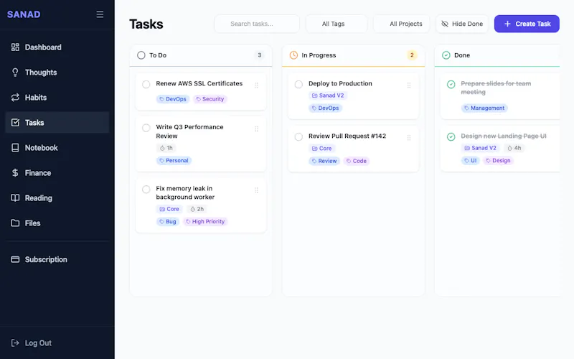
Task: Click To Do count badge 3
Action: 260,55
